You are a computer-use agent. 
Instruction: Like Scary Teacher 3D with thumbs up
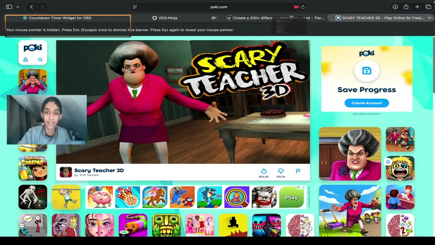(264, 171)
